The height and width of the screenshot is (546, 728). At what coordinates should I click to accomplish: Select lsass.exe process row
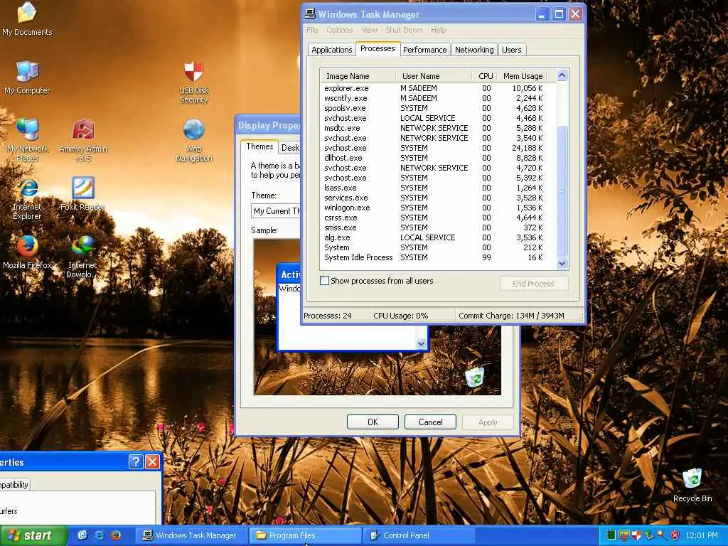[x=434, y=188]
